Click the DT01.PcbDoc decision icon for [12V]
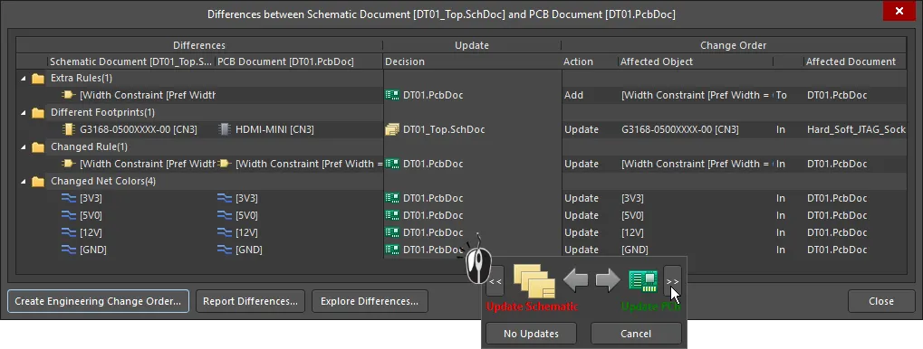This screenshot has width=923, height=349. 392,232
